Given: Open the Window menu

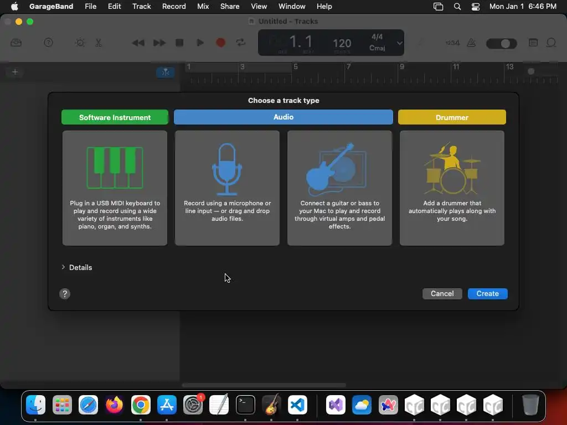Looking at the screenshot, I should pos(292,6).
